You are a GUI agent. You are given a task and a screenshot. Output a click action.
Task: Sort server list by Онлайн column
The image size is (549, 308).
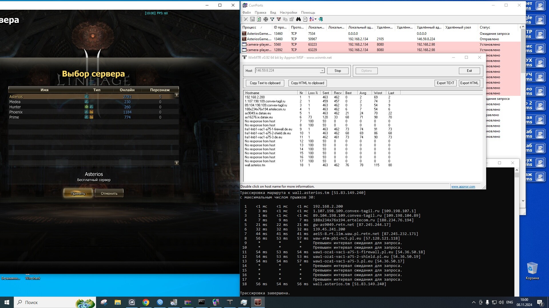pos(127,90)
